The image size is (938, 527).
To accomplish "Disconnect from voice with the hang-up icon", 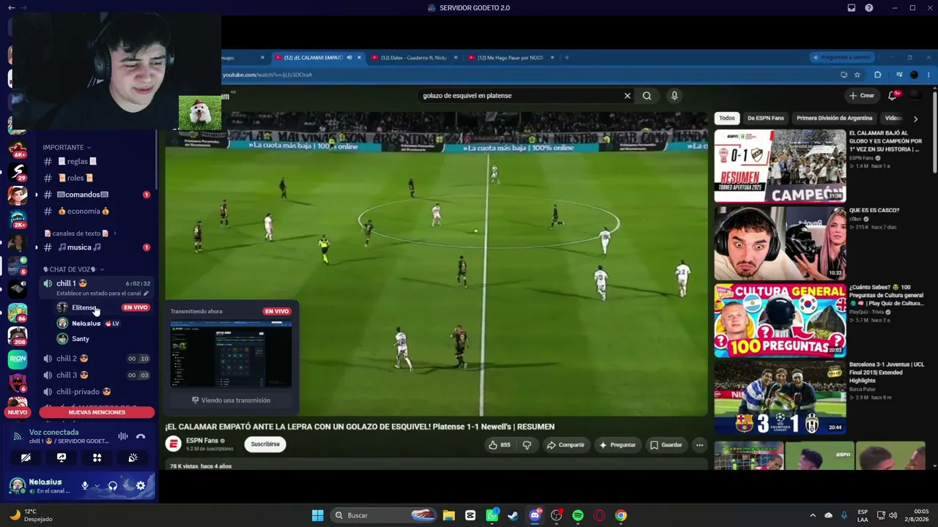I will click(141, 436).
